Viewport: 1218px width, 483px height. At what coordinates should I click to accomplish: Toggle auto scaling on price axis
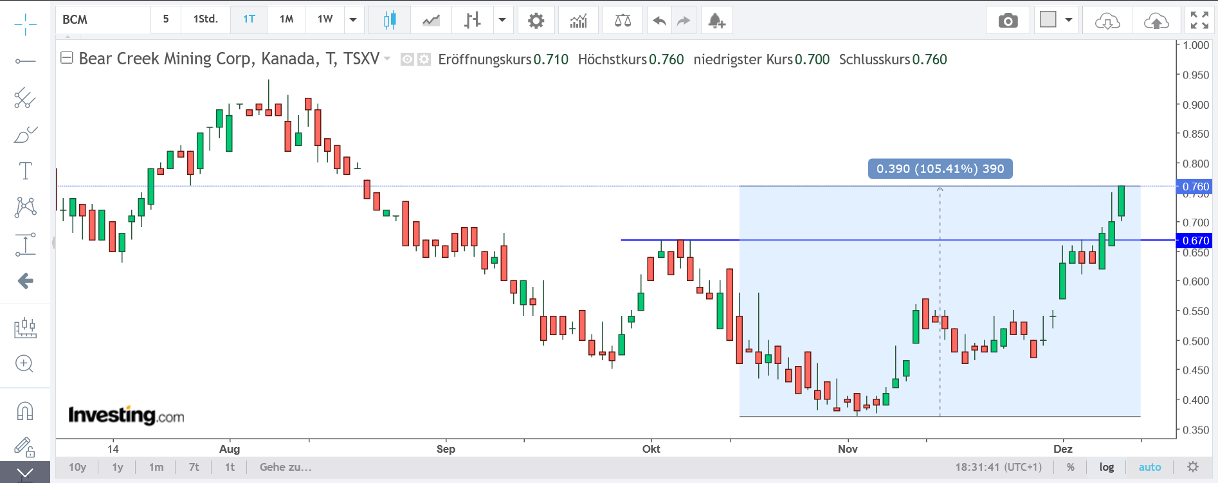[1150, 467]
